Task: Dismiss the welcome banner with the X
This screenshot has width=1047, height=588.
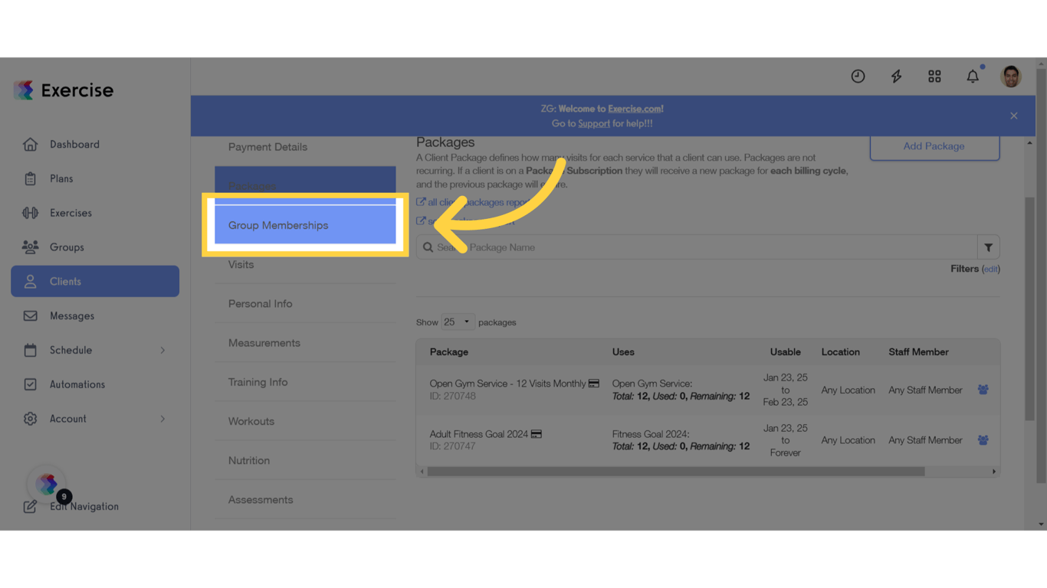Action: click(x=1013, y=115)
